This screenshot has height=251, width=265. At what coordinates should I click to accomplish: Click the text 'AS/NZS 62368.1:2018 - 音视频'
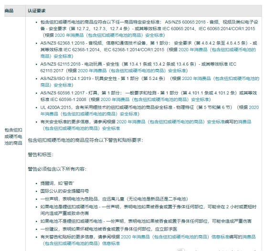pyautogui.click(x=71, y=43)
